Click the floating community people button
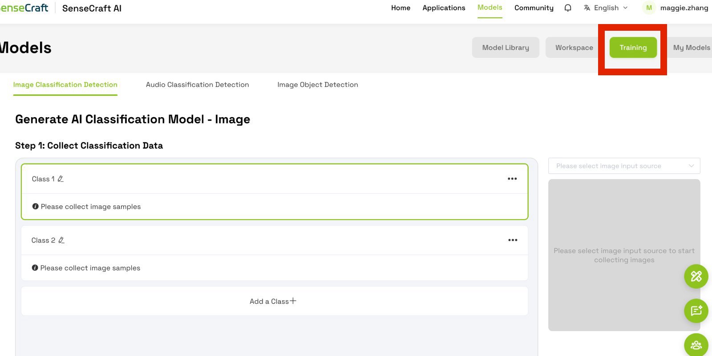Screen dimensions: 712x356 coord(696,345)
